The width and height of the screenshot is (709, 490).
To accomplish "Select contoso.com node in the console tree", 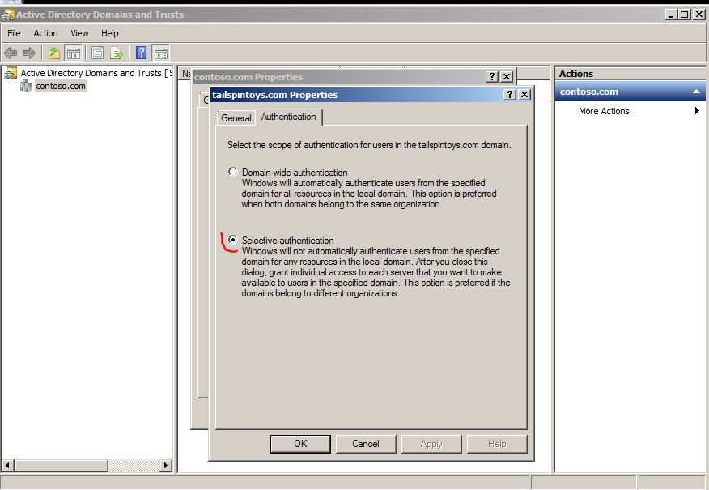I will point(61,86).
